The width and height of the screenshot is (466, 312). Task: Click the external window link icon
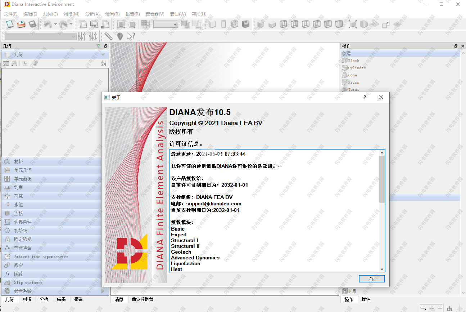386,24
